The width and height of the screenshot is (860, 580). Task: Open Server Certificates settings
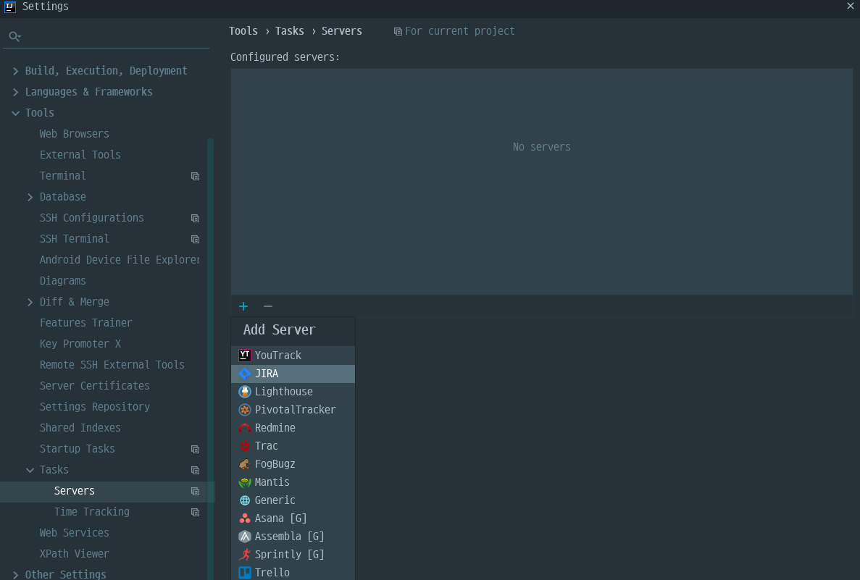tap(94, 386)
